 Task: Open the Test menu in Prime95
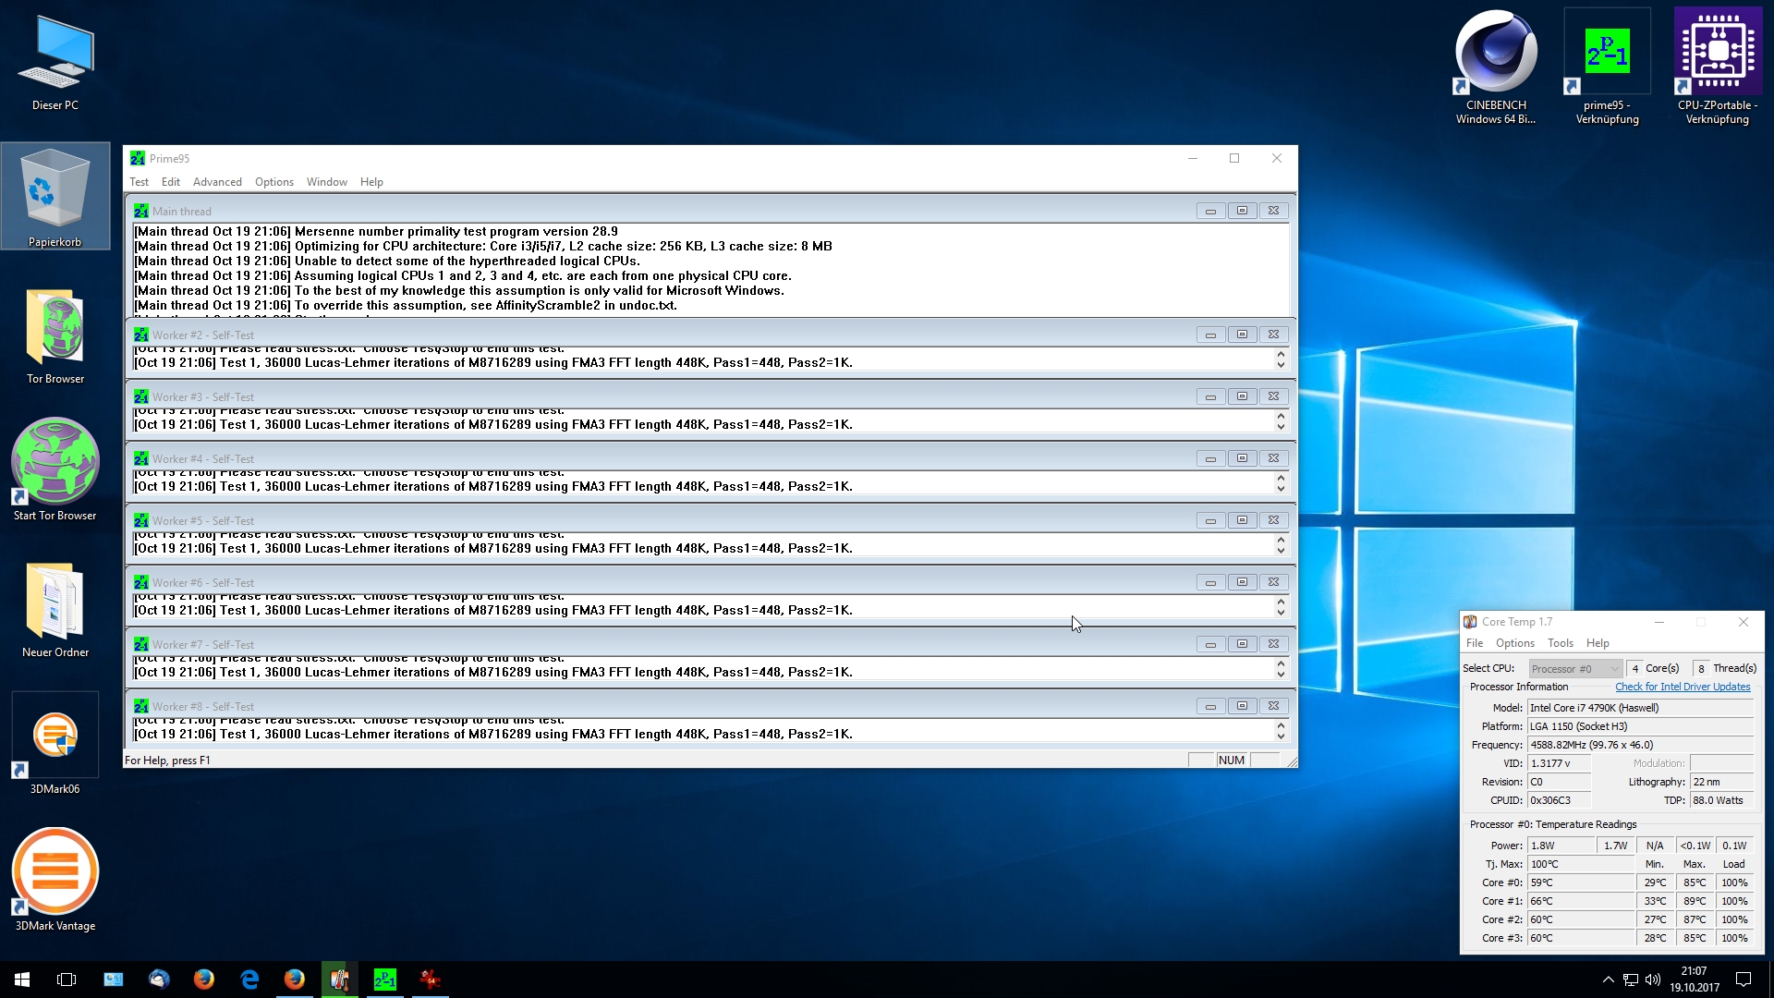click(x=139, y=182)
